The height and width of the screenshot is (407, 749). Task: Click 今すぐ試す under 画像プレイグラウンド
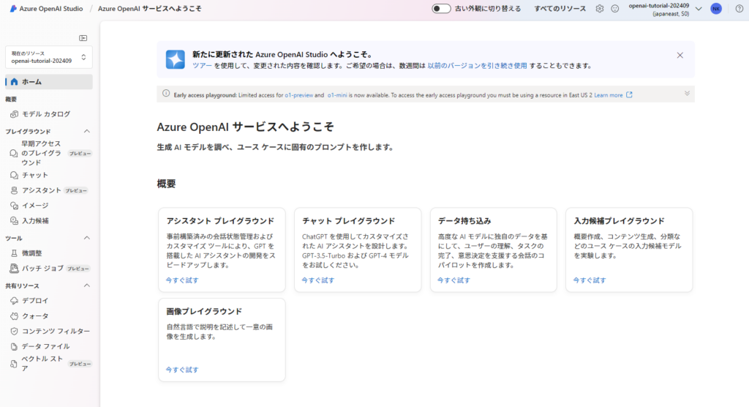point(182,370)
